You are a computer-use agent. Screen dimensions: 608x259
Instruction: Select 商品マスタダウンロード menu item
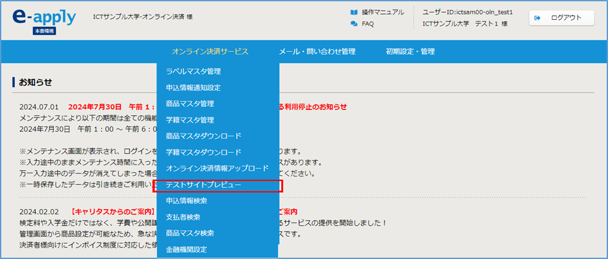(x=203, y=136)
